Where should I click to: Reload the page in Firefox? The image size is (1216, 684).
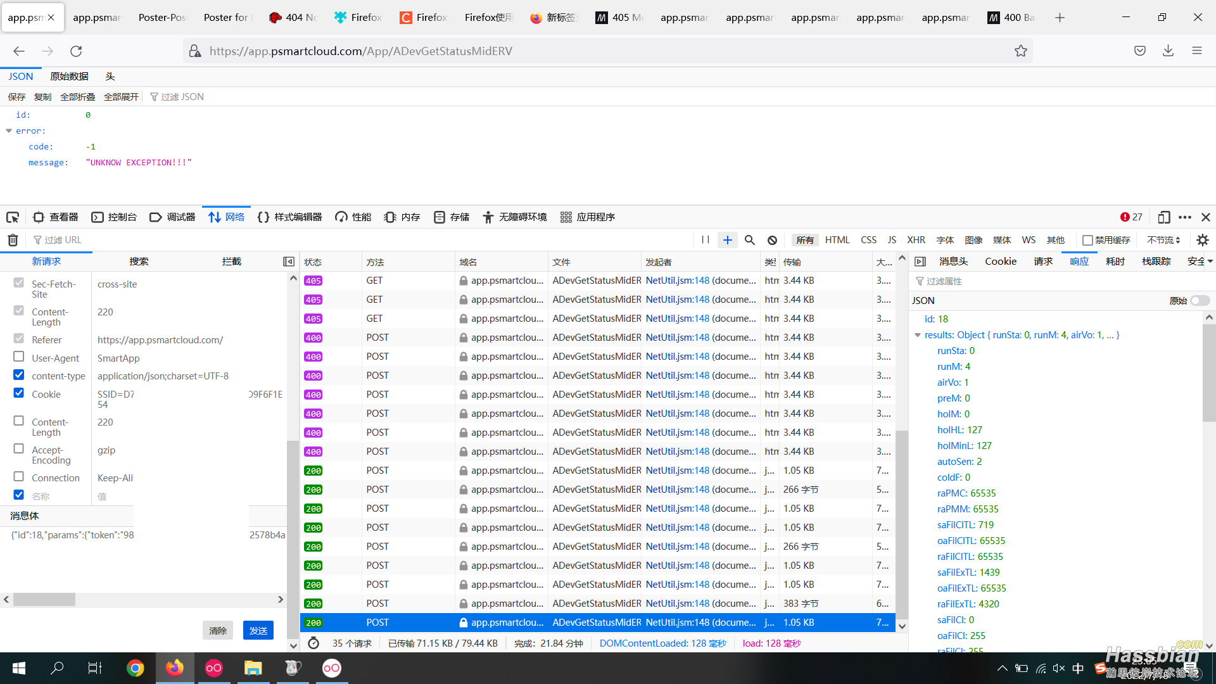pyautogui.click(x=76, y=51)
